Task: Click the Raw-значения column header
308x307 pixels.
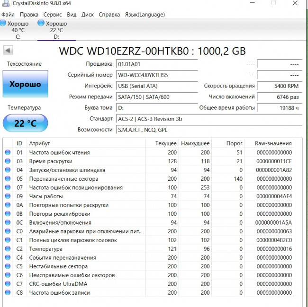Action: tap(269, 143)
